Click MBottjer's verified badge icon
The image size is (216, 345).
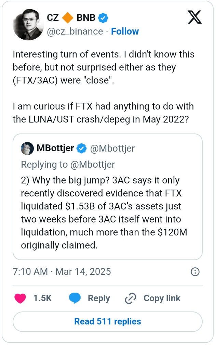point(81,149)
